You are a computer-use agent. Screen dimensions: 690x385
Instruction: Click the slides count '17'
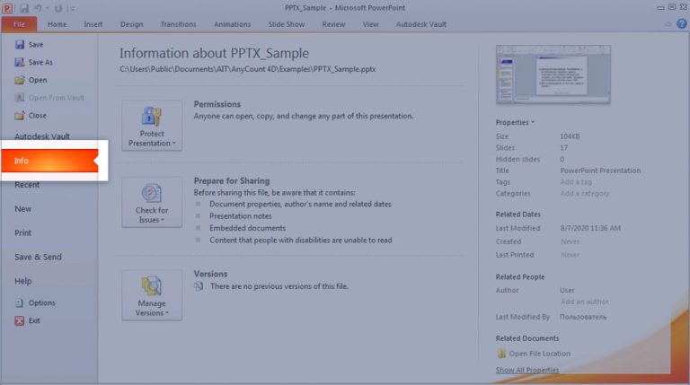point(563,148)
